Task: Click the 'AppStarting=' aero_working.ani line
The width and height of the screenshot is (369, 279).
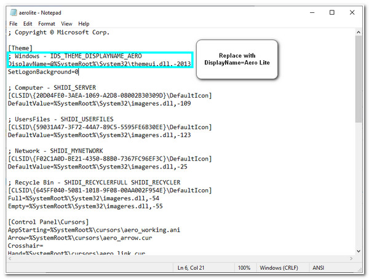Action: point(94,230)
